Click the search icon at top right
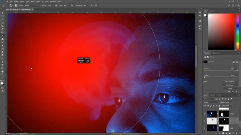The width and height of the screenshot is (241, 135). [229, 6]
